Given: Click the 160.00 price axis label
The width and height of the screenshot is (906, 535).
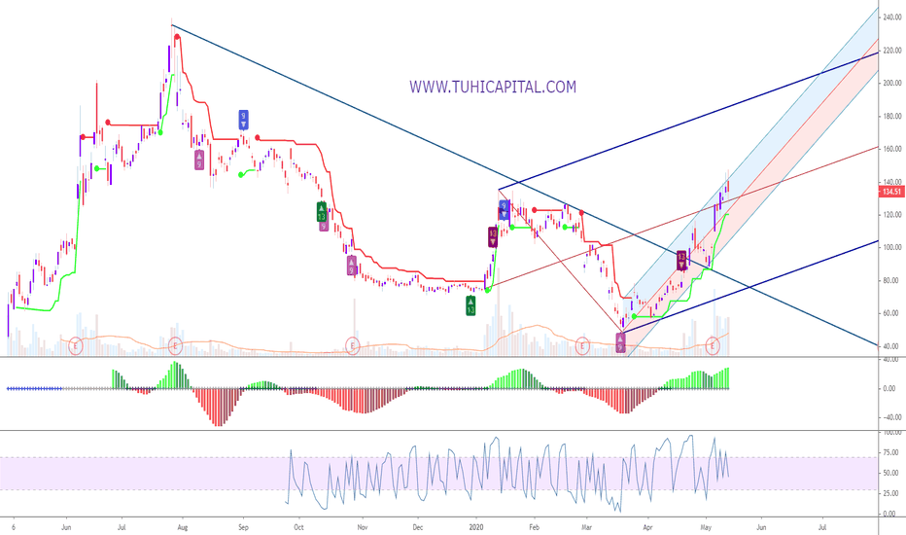Looking at the screenshot, I should point(892,149).
